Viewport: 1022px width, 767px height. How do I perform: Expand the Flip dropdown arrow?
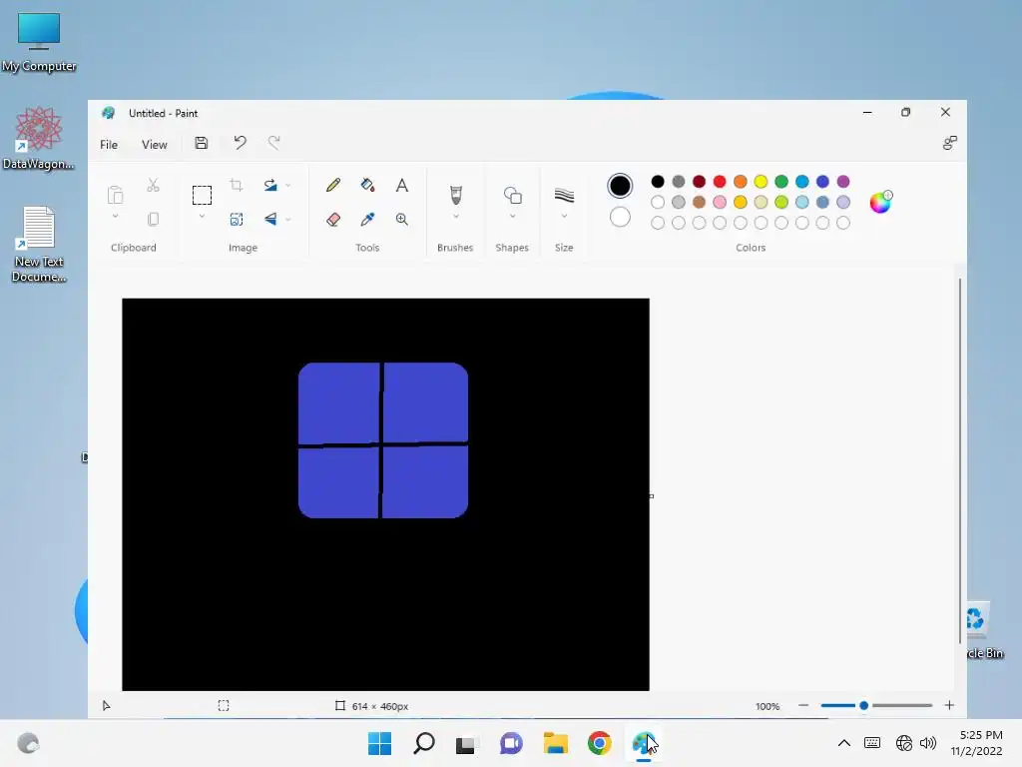click(x=288, y=220)
